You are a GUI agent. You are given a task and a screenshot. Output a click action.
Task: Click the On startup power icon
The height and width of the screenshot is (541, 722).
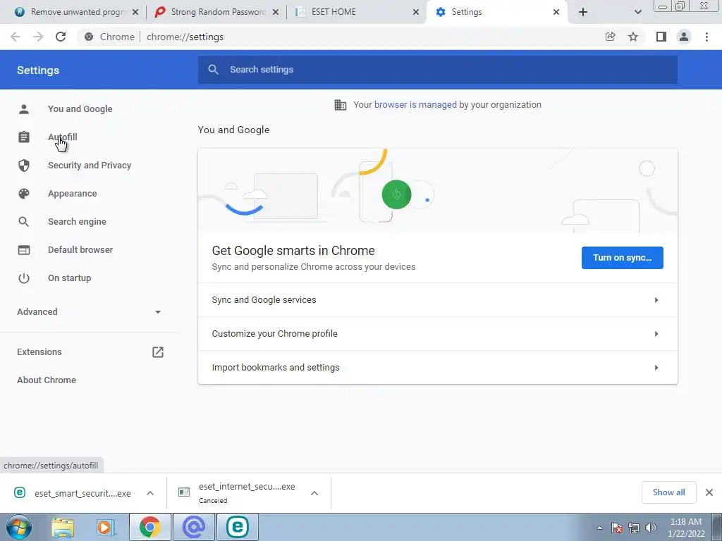point(24,278)
